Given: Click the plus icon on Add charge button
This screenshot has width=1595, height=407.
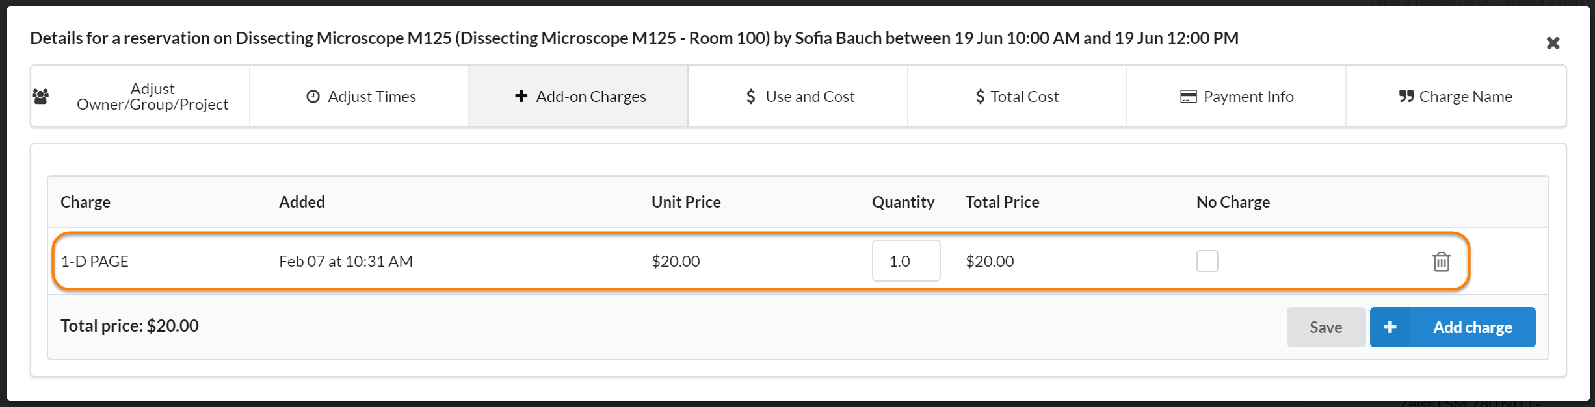Looking at the screenshot, I should [1390, 327].
